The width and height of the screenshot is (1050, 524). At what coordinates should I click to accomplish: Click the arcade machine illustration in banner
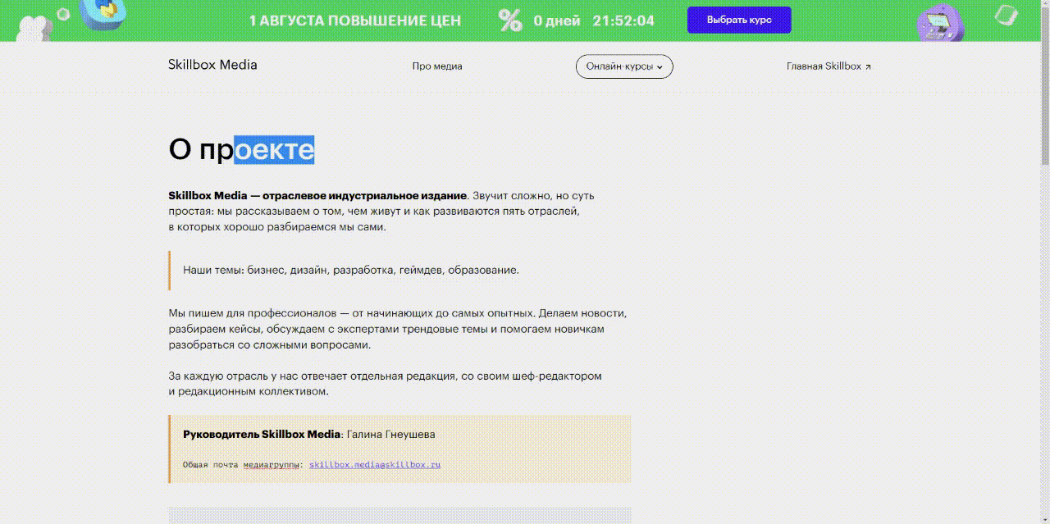(x=940, y=22)
